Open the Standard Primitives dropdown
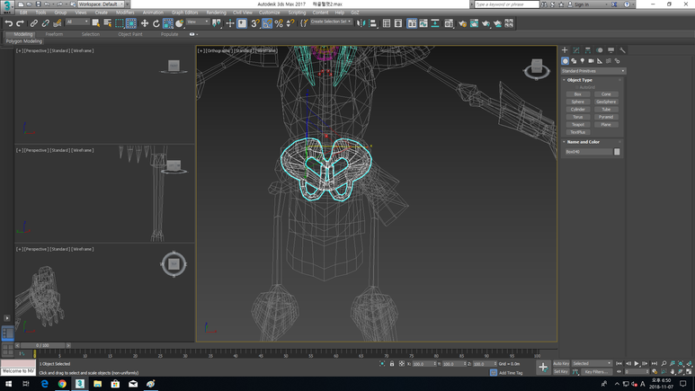Screen dimensions: 695x391 [593, 71]
